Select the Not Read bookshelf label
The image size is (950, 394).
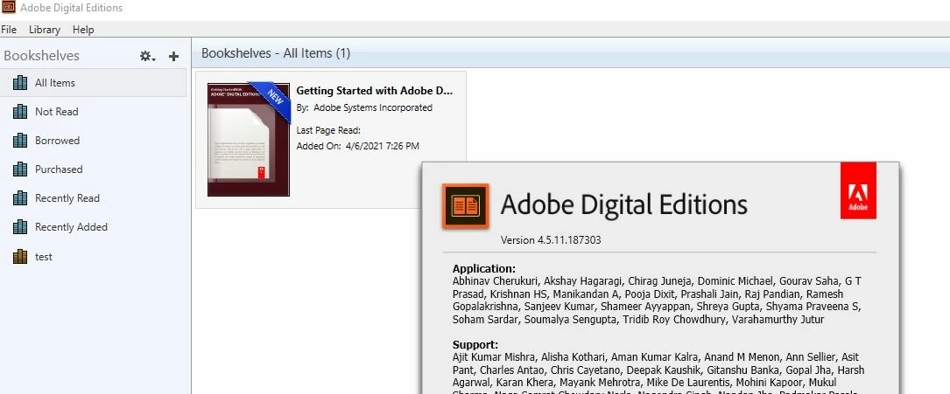click(x=56, y=111)
